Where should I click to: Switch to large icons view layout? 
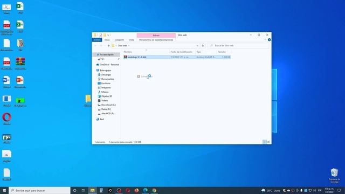(268, 142)
